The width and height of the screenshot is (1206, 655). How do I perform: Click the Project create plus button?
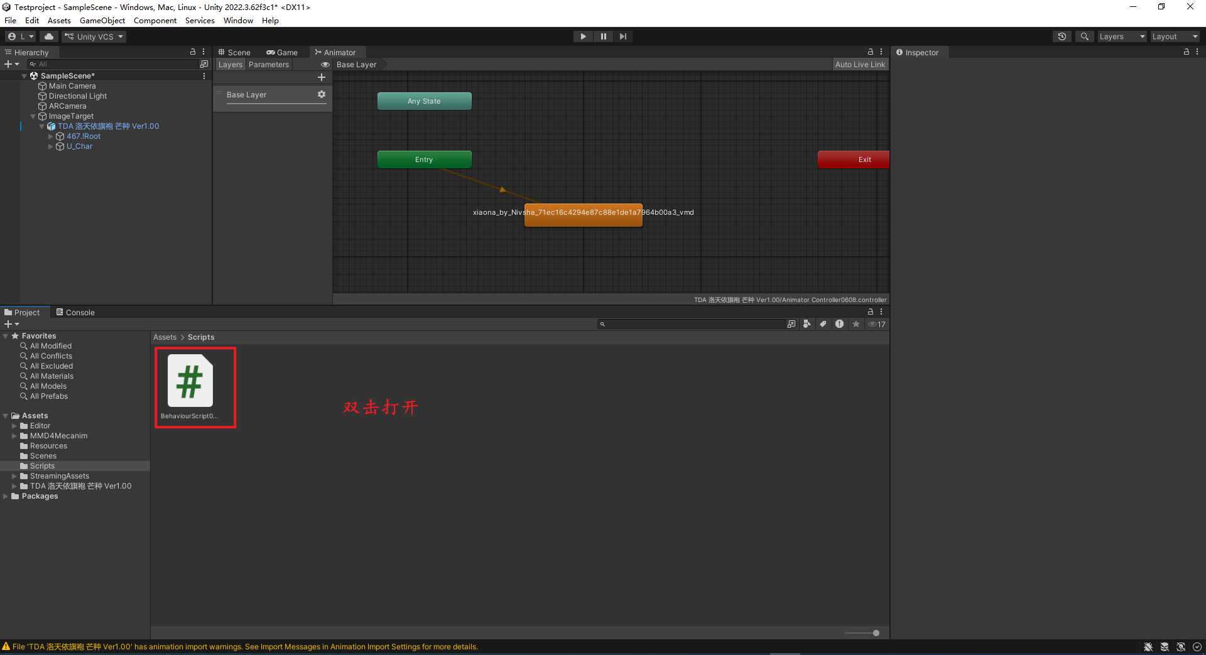(11, 324)
